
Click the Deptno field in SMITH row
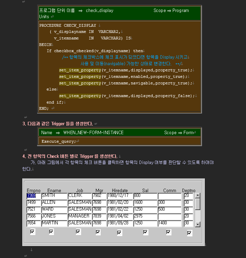pyautogui.click(x=188, y=196)
